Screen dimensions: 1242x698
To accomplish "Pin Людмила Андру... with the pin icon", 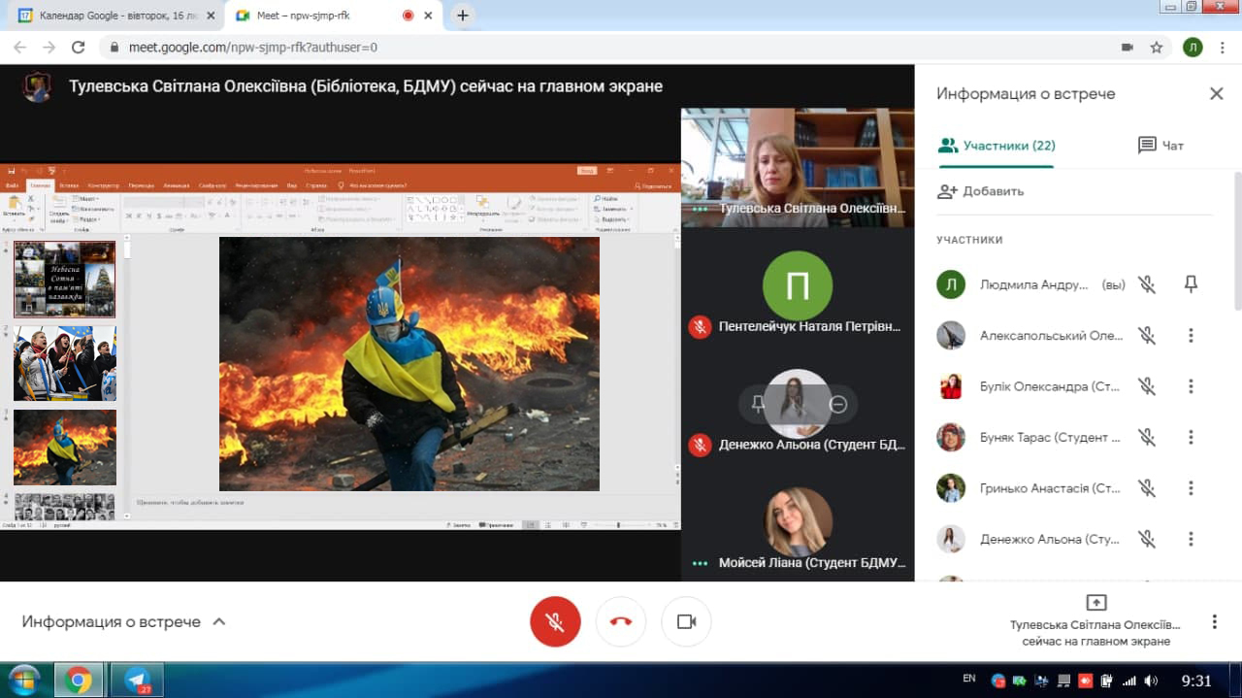I will pyautogui.click(x=1191, y=284).
